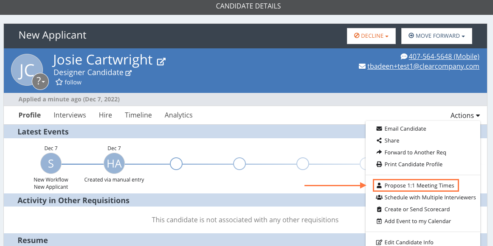Switch to the Interviews tab

70,115
